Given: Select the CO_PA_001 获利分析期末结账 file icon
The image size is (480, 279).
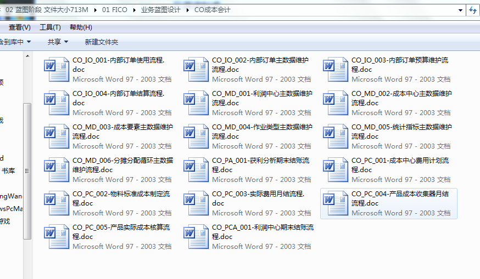Looking at the screenshot, I should point(196,170).
